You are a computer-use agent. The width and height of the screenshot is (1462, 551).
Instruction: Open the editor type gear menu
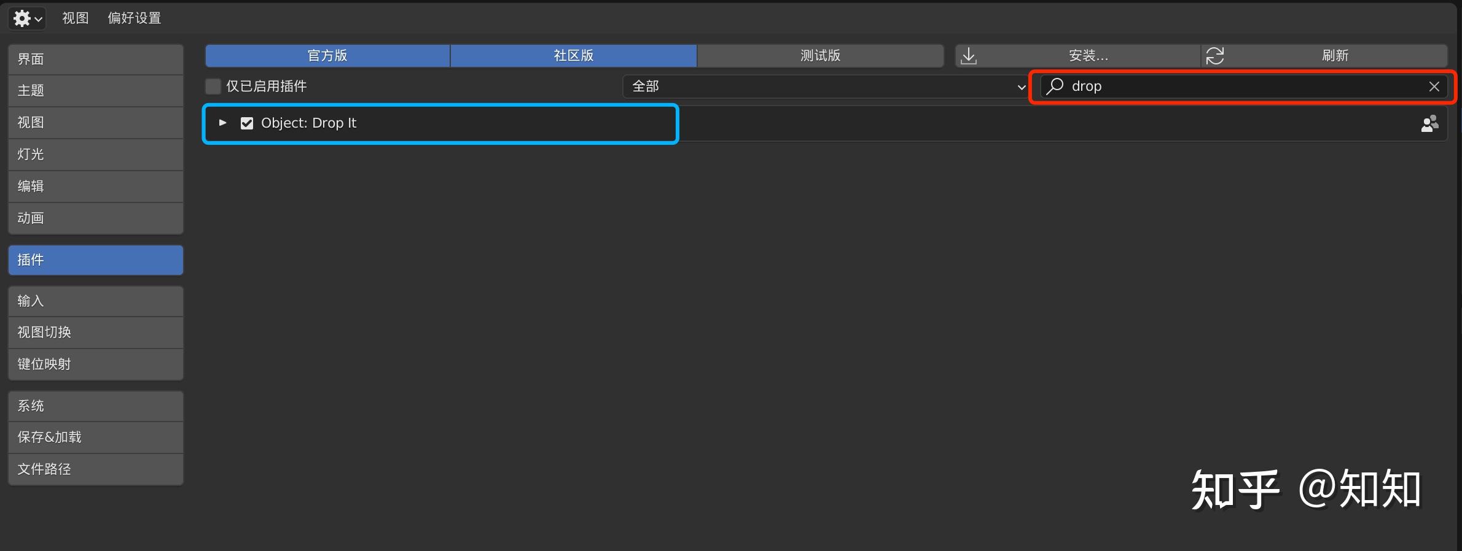(28, 18)
